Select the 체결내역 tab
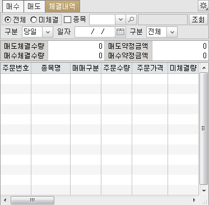Screen dimensions: 209x205 click(x=62, y=6)
